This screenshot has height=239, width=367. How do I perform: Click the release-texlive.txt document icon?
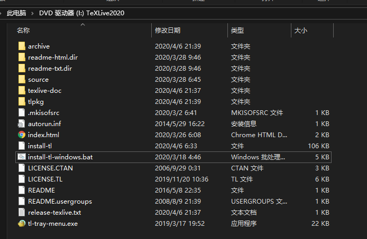pyautogui.click(x=22, y=213)
